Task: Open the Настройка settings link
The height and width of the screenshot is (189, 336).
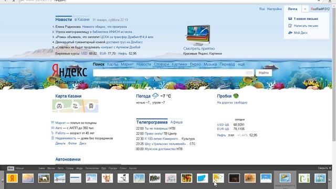Action: (274, 9)
